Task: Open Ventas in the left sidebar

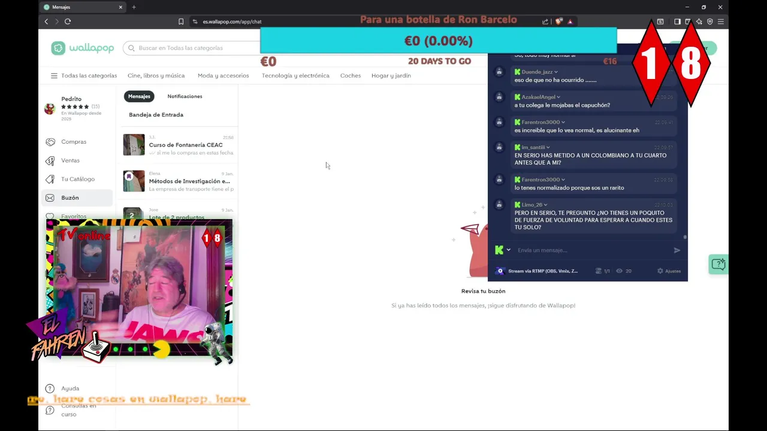Action: click(70, 160)
